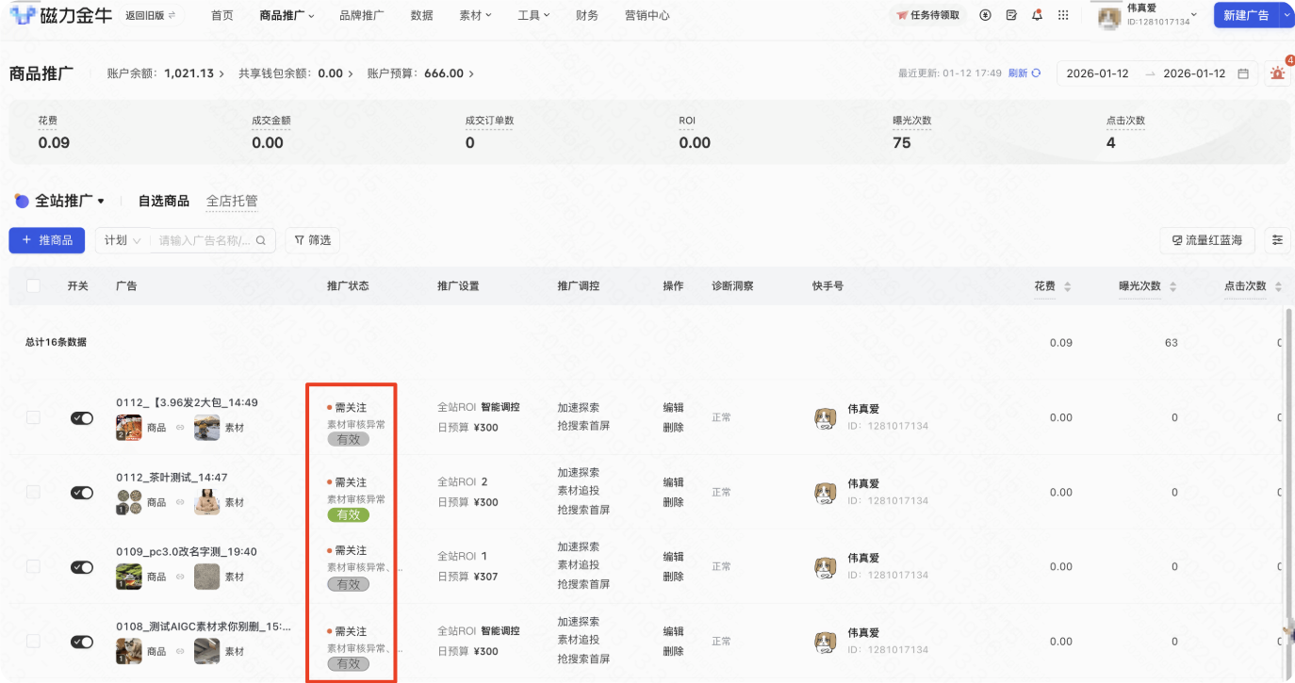Open the 营销中心 menu item

(647, 15)
